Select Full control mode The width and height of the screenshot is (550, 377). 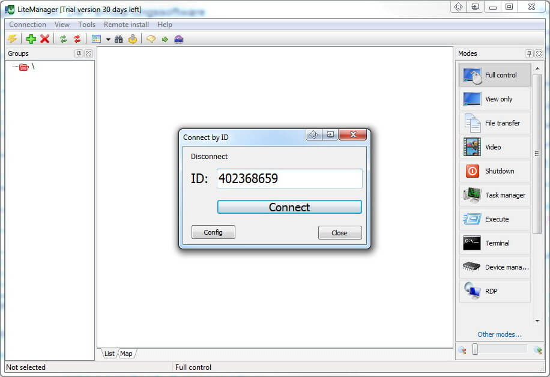click(495, 75)
